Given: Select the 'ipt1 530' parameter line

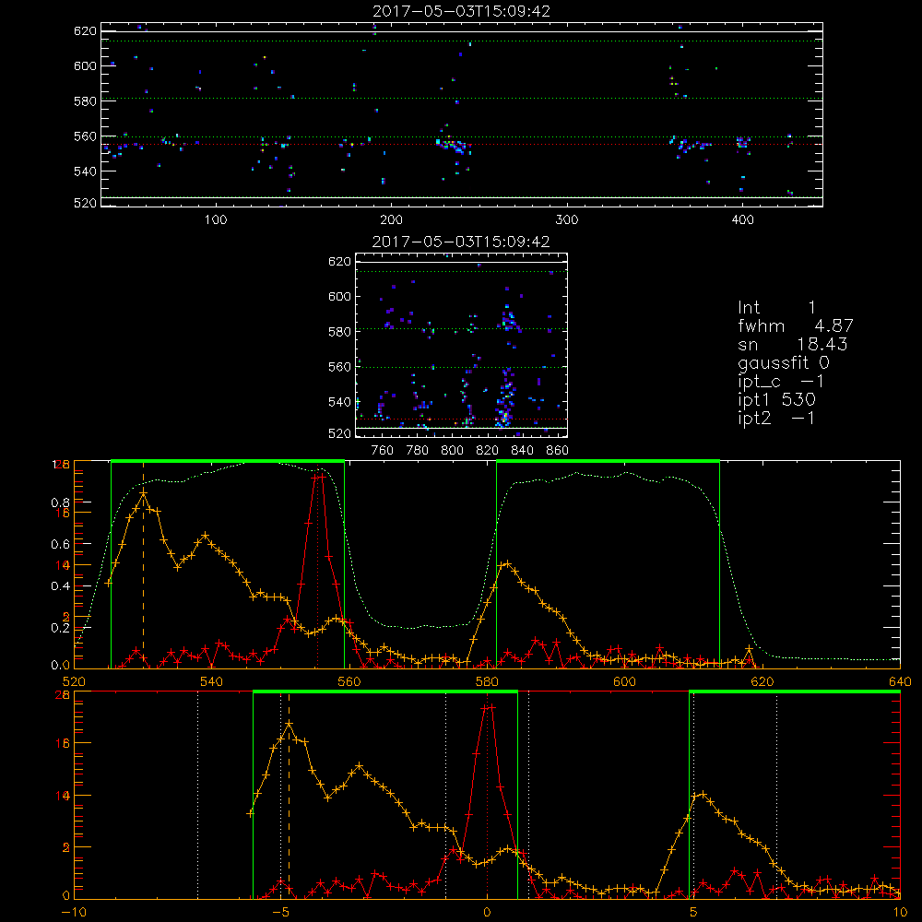Looking at the screenshot, I should click(x=776, y=400).
